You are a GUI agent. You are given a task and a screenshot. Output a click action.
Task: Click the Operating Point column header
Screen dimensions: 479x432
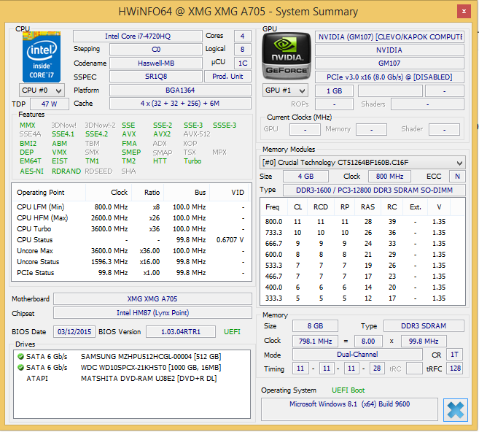click(x=49, y=193)
